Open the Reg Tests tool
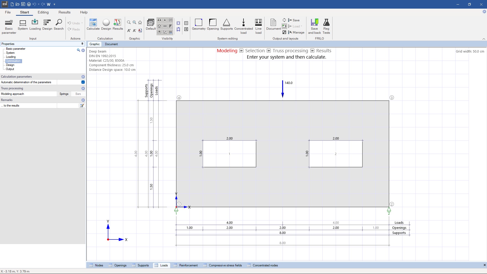The image size is (487, 274). pyautogui.click(x=326, y=25)
